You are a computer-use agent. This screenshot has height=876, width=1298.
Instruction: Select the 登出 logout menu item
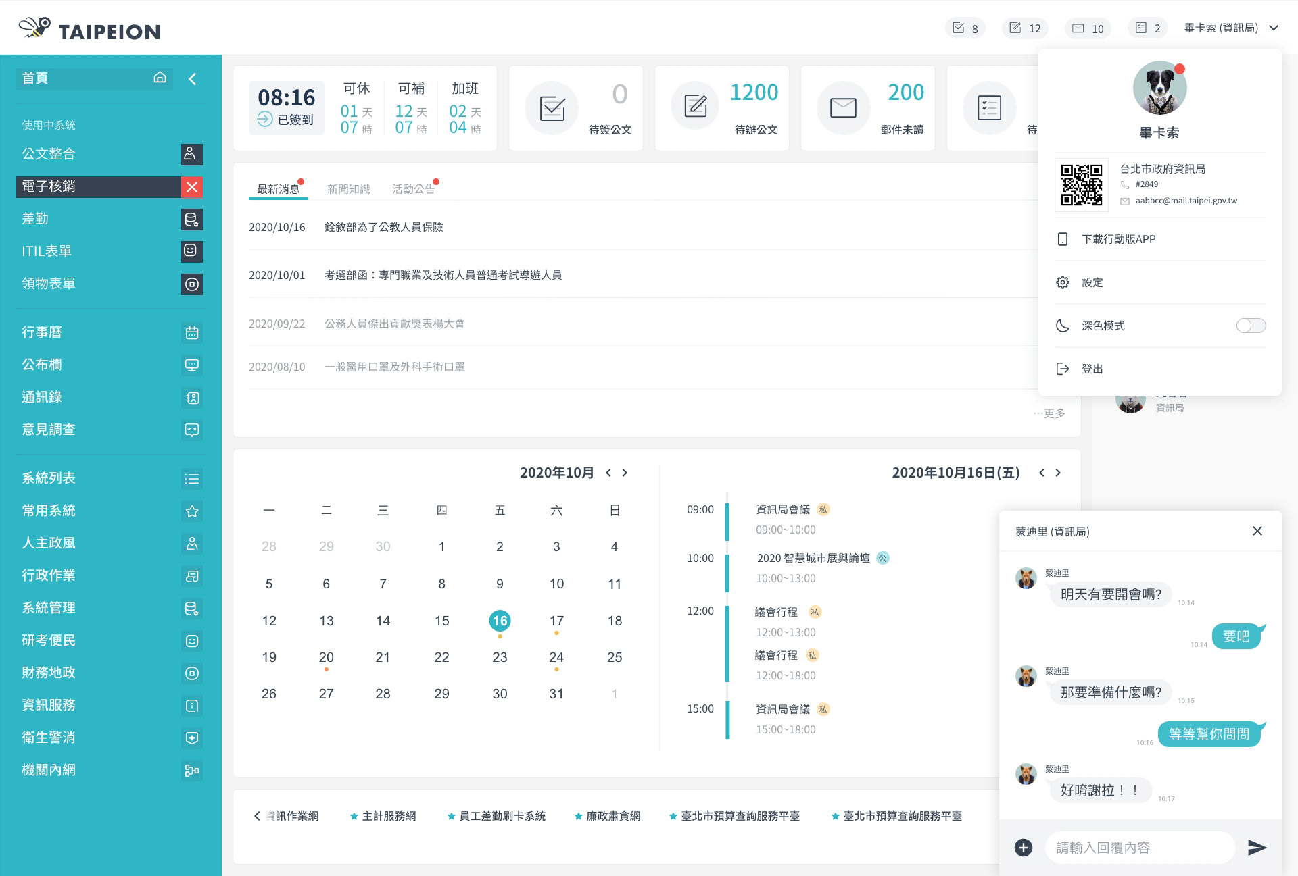(1092, 369)
